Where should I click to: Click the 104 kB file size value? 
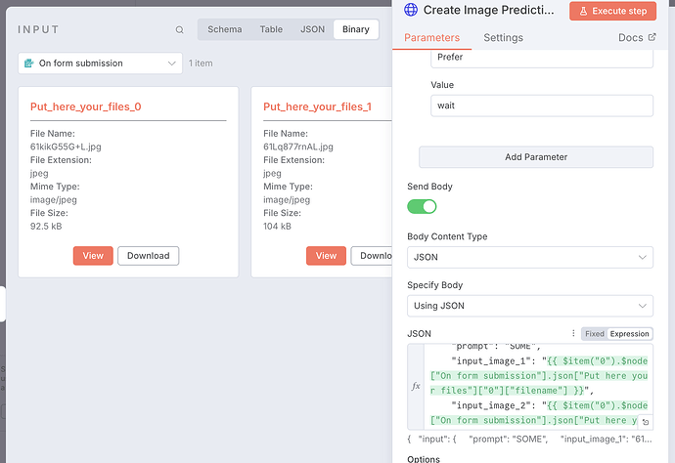pyautogui.click(x=277, y=226)
